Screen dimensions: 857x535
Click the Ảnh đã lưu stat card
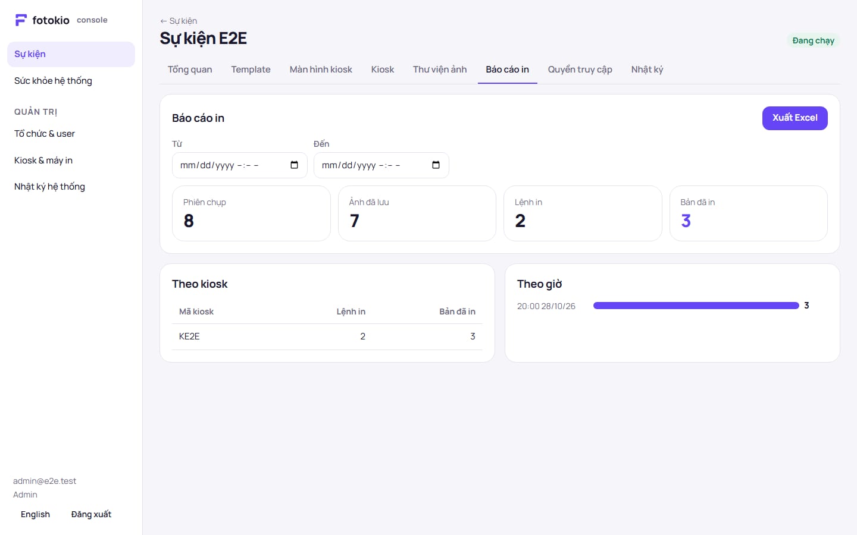pos(417,213)
